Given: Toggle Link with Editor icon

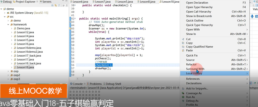Looking at the screenshot, I should point(56,5).
